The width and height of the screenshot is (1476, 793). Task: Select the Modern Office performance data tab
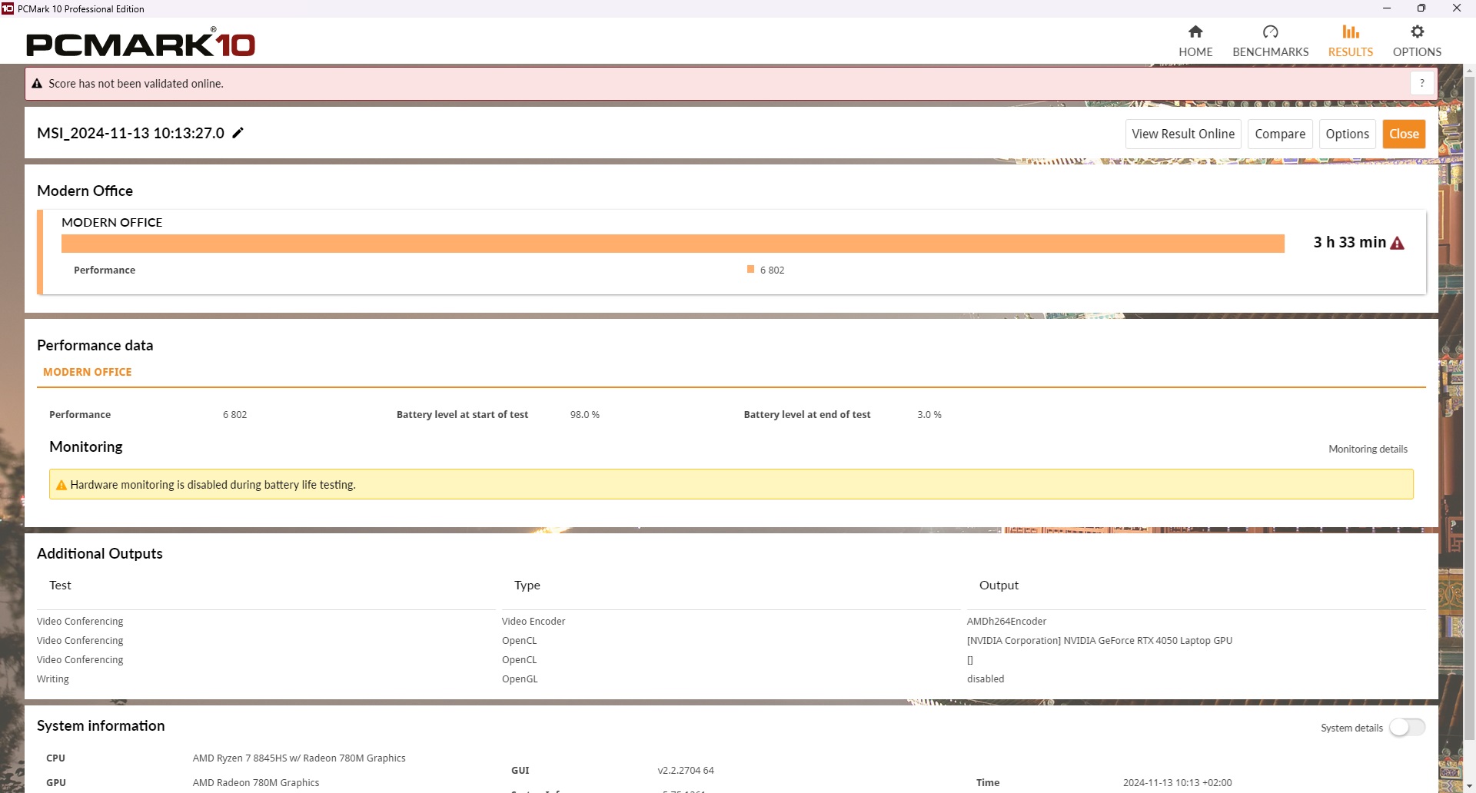point(88,372)
